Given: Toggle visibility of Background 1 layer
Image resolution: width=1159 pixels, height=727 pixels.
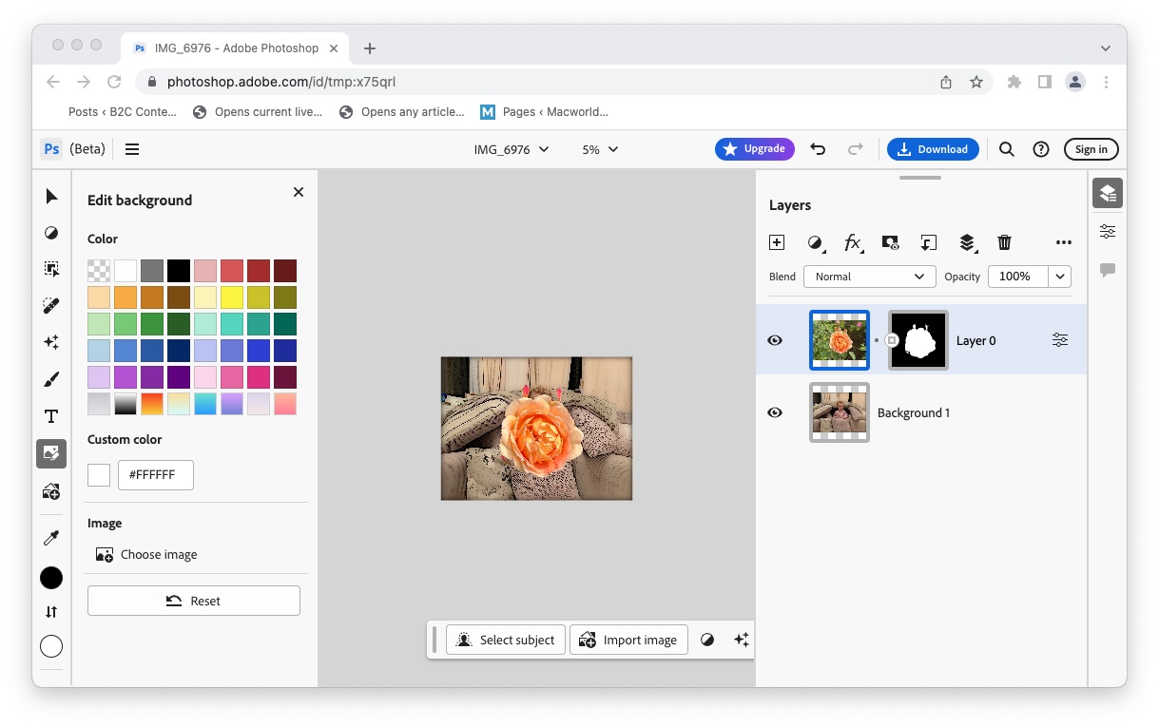Looking at the screenshot, I should (775, 411).
